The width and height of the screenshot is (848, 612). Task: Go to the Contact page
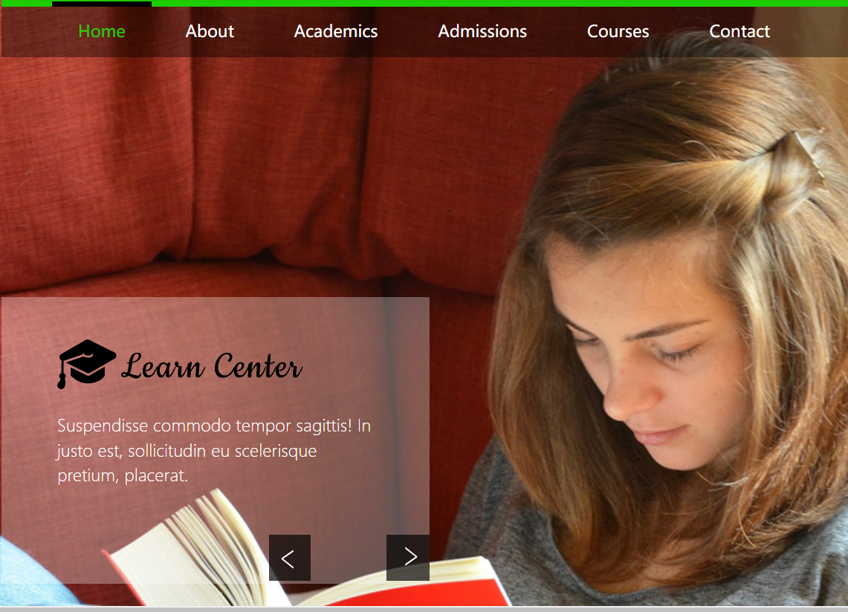tap(739, 31)
